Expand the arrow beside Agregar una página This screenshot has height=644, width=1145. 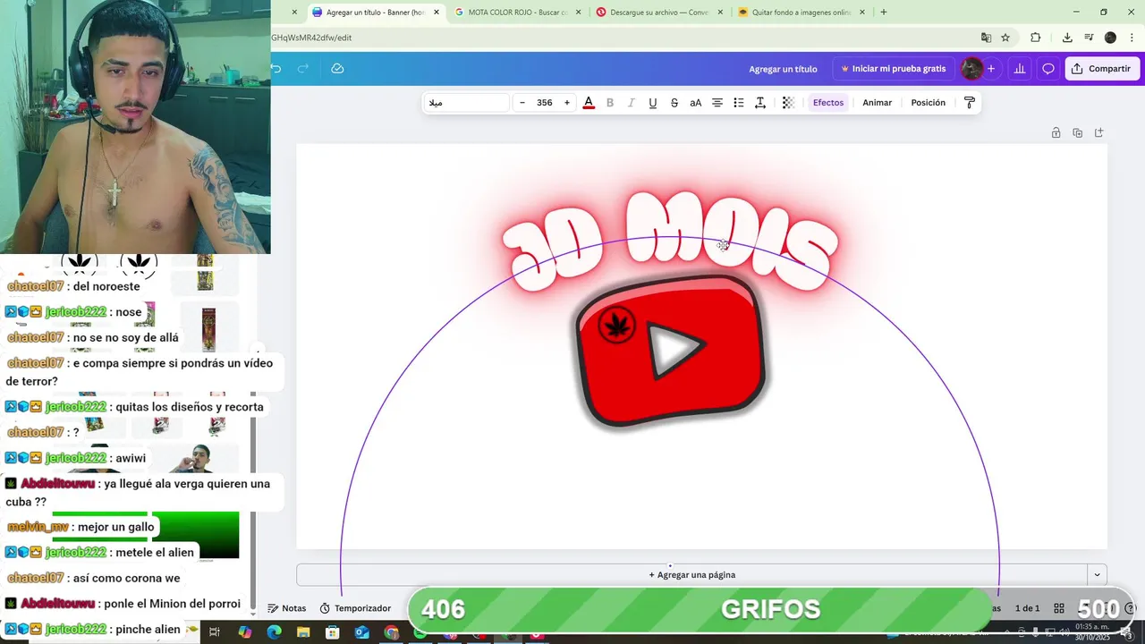coord(1097,575)
